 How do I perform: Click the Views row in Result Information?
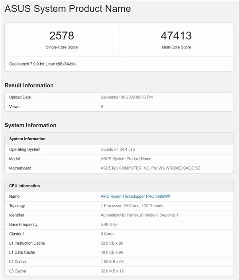[x=119, y=106]
